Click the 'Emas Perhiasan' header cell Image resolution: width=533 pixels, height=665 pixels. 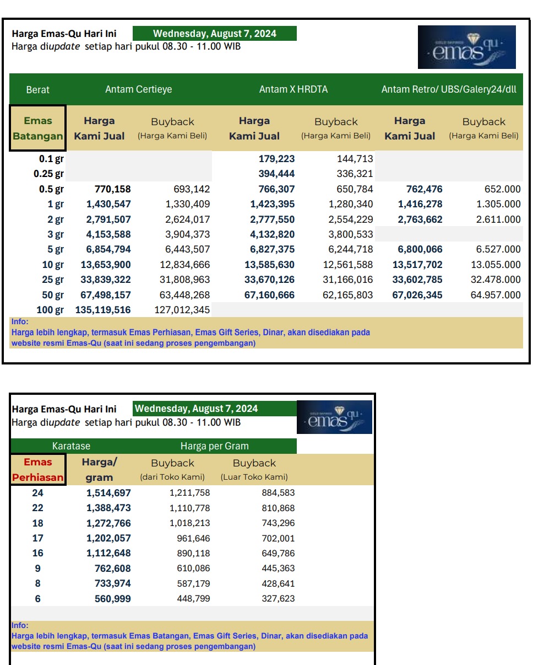point(37,470)
